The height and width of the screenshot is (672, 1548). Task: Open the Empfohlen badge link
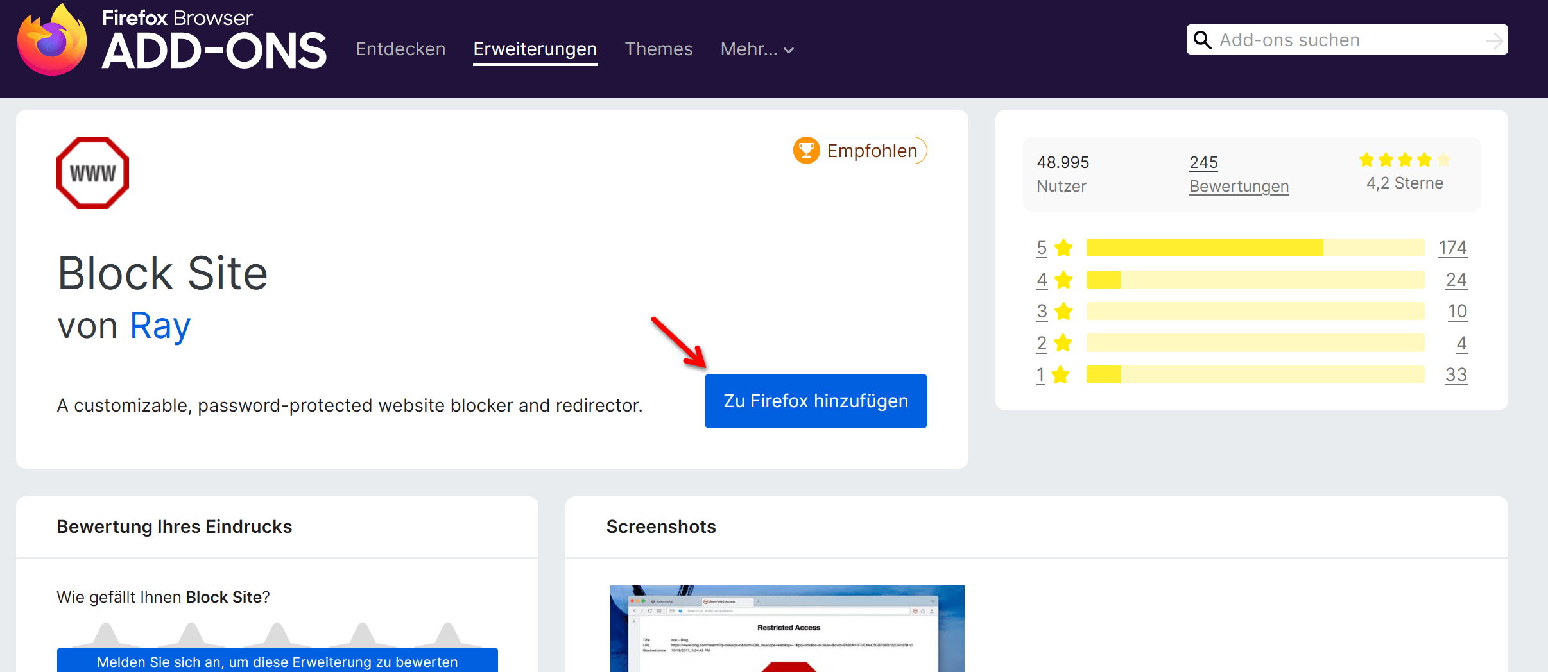click(x=860, y=151)
